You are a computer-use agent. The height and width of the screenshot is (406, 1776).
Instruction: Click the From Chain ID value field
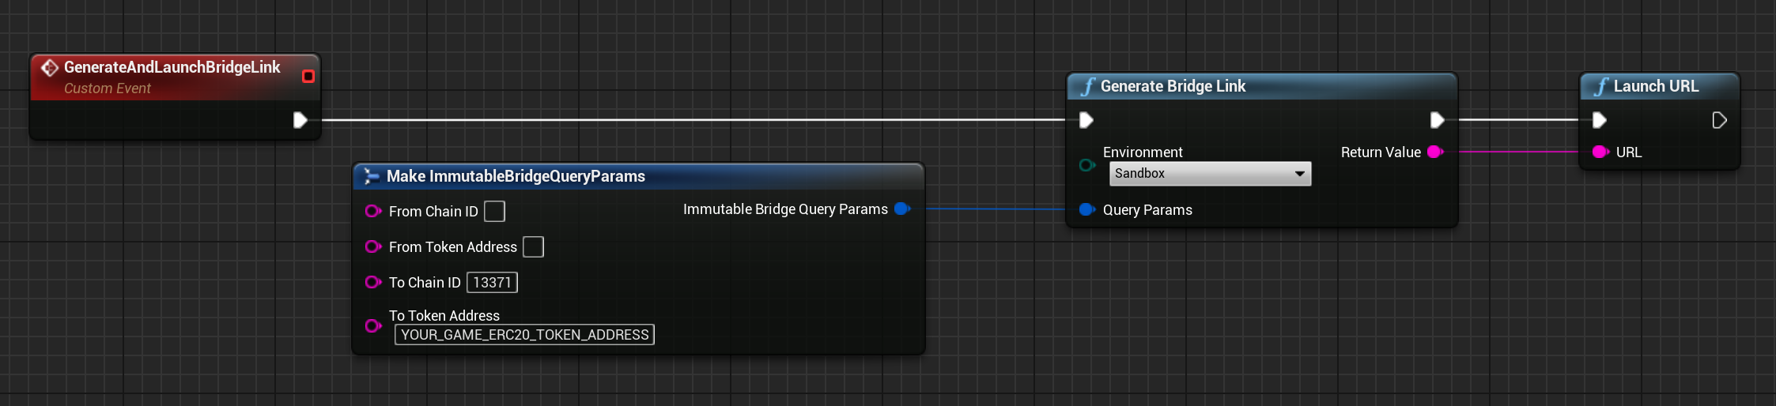[x=494, y=211]
